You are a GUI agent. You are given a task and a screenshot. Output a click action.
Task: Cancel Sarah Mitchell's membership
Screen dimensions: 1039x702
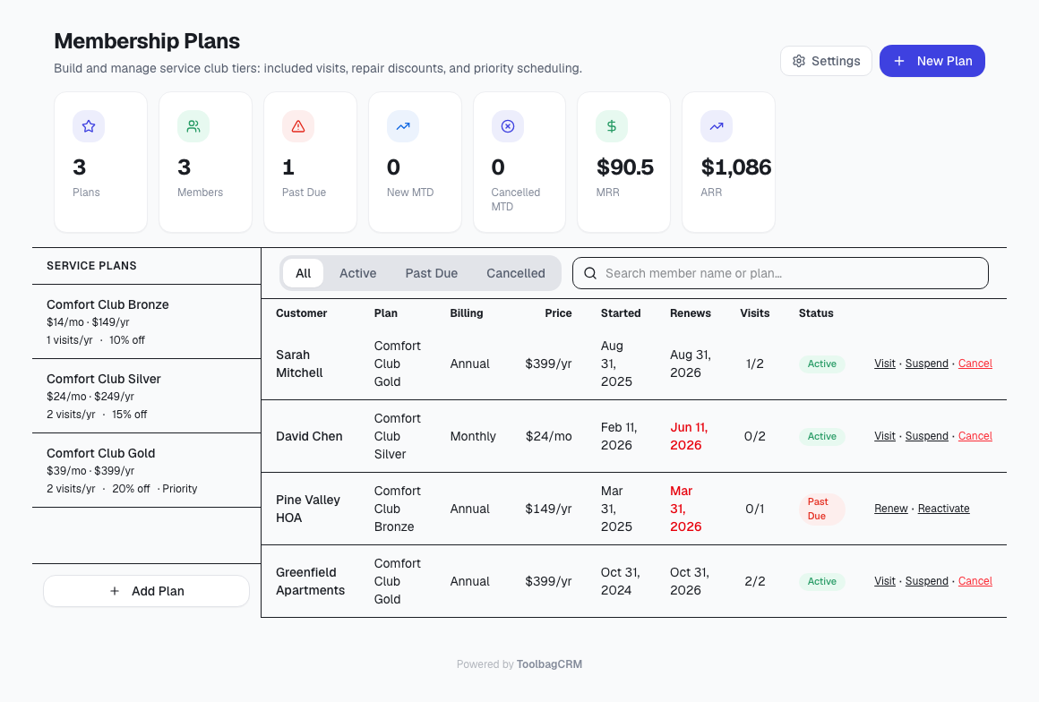pos(975,364)
